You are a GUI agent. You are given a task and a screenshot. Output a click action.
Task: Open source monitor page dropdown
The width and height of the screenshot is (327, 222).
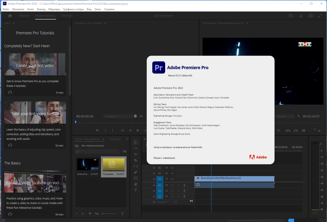(118, 116)
